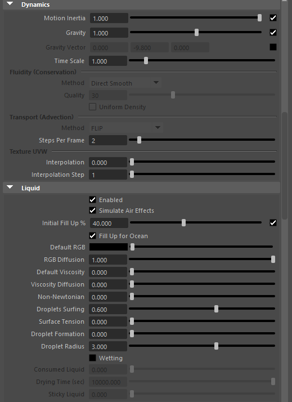Toggle the Gravity checkbox on right

273,33
